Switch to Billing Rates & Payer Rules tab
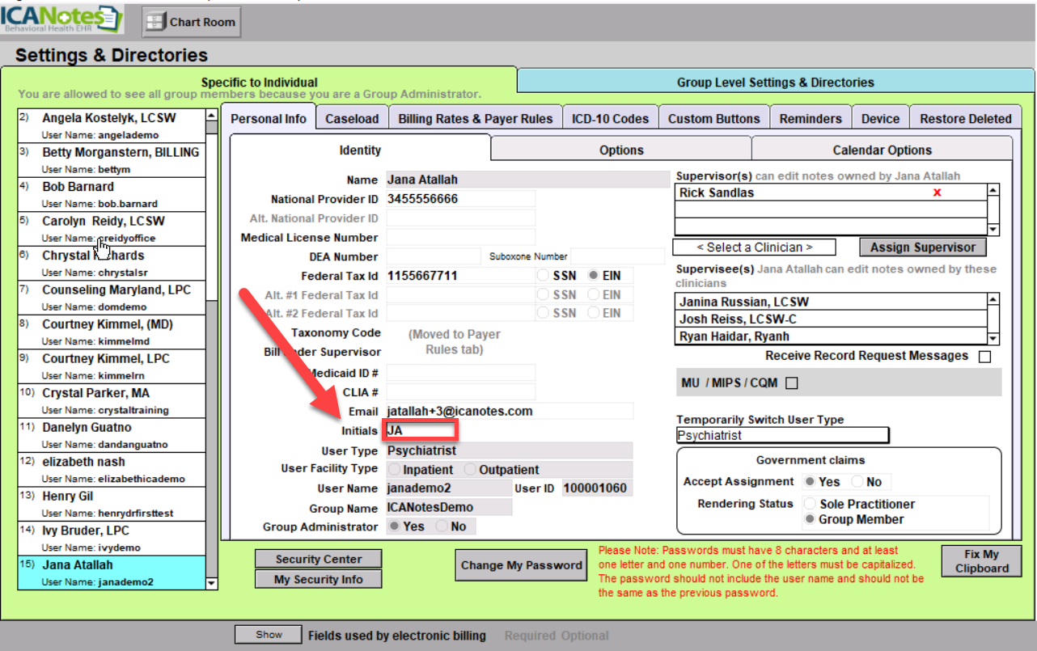 point(475,119)
